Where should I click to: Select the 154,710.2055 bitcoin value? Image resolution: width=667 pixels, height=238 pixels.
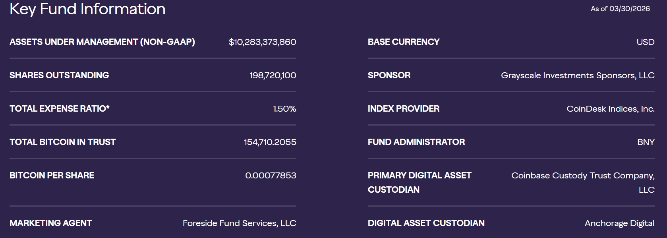point(270,142)
